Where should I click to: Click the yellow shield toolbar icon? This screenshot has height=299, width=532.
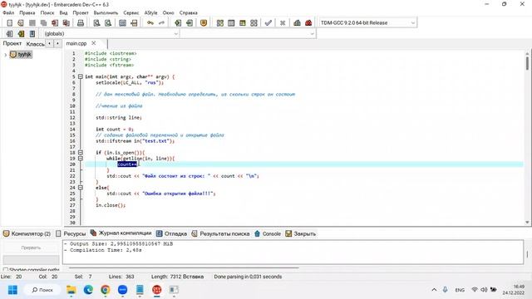tap(204, 23)
